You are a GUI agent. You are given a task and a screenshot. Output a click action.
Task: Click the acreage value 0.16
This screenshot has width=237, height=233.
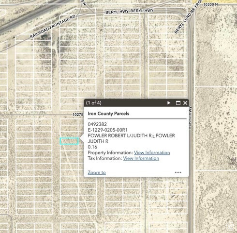(x=92, y=147)
